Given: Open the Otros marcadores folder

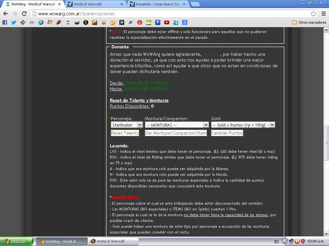Looking at the screenshot, I should click(309, 22).
